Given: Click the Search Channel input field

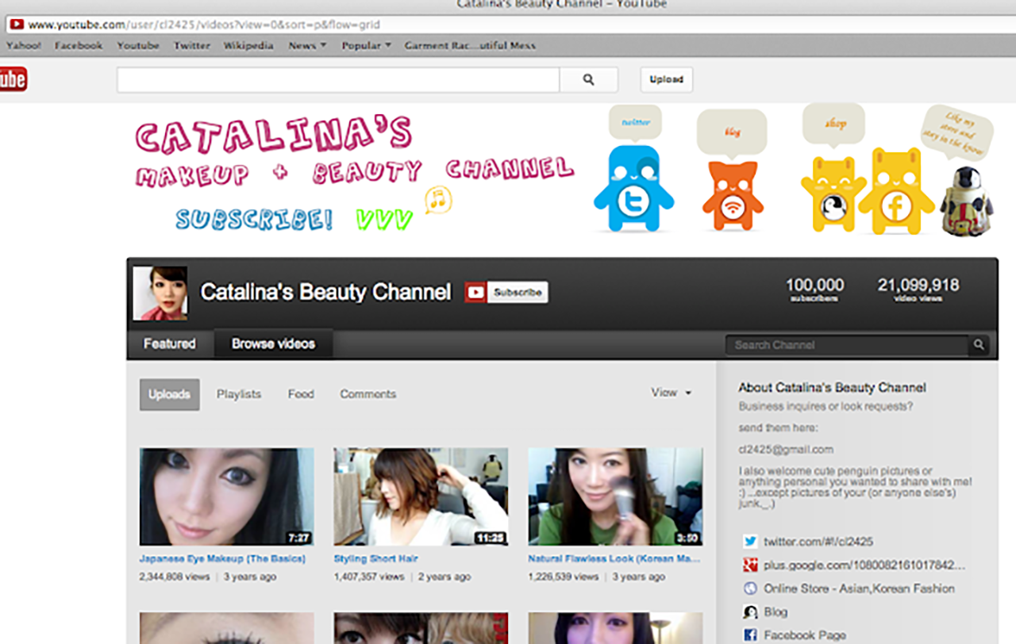Looking at the screenshot, I should click(847, 345).
